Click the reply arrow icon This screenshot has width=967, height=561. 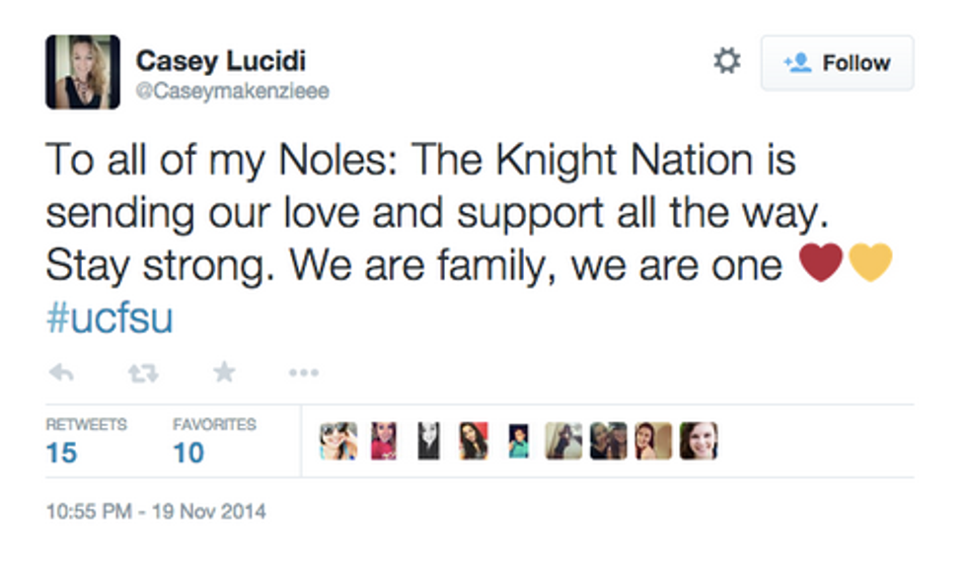point(62,373)
